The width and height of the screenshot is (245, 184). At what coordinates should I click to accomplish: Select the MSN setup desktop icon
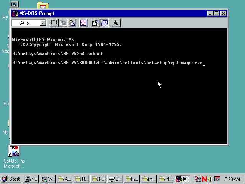(x=14, y=151)
